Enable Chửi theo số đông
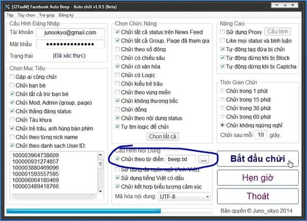 [x=117, y=49]
